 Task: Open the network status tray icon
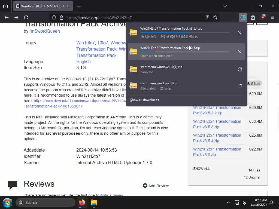(237, 202)
